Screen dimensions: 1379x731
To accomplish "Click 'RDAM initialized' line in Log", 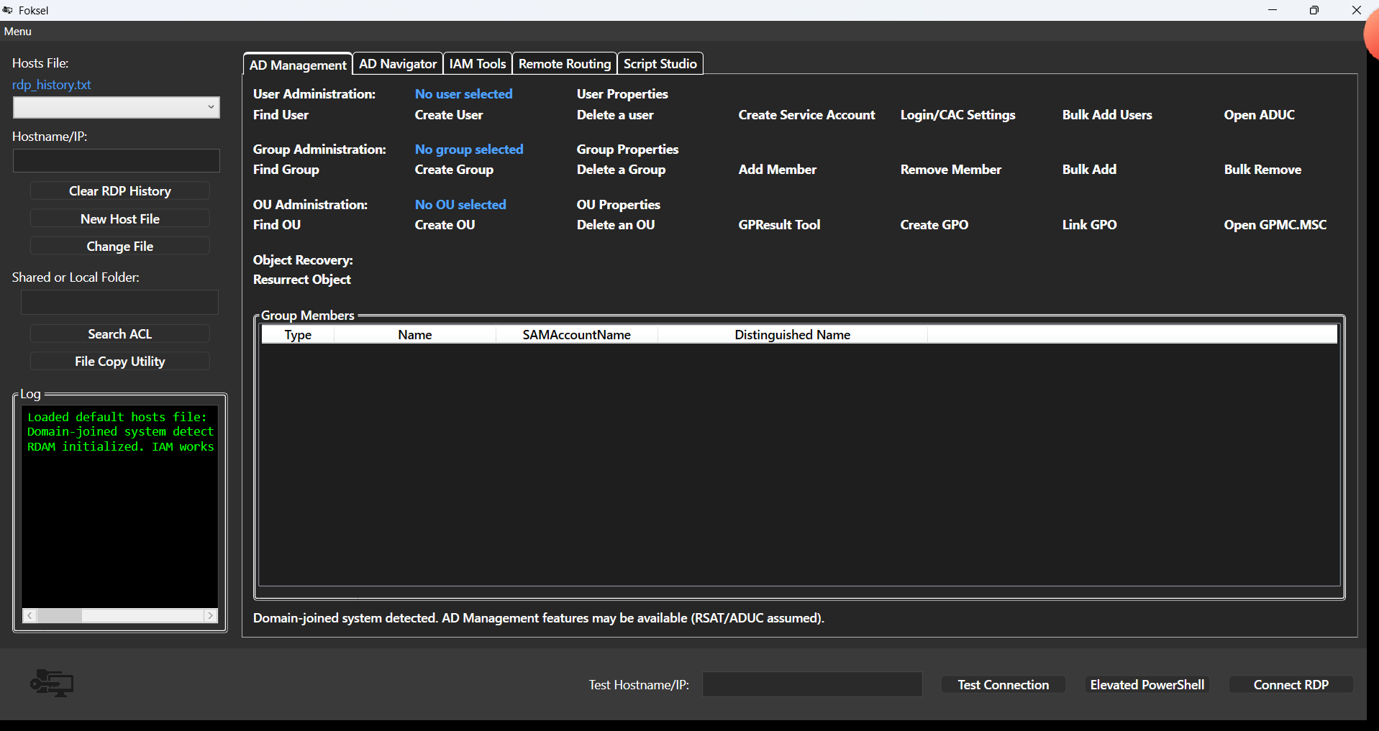I will pos(121,447).
